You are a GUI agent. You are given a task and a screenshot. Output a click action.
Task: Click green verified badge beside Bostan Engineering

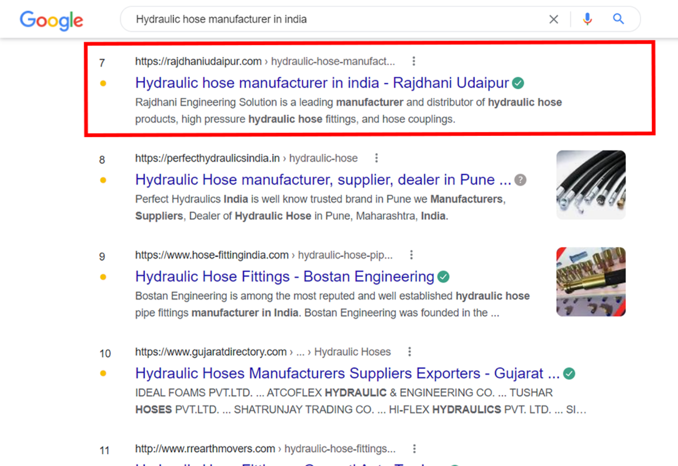coord(443,277)
